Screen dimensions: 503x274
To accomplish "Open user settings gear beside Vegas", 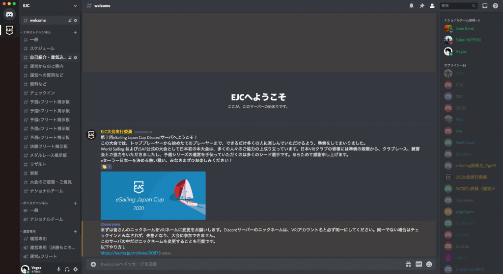I will 75,269.
